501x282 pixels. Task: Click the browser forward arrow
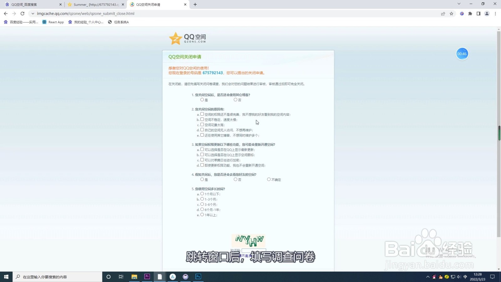click(14, 13)
